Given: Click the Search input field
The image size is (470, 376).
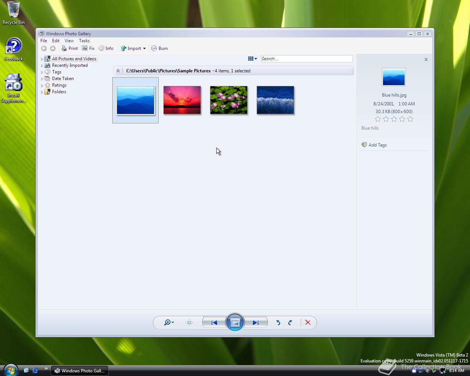Looking at the screenshot, I should (307, 59).
